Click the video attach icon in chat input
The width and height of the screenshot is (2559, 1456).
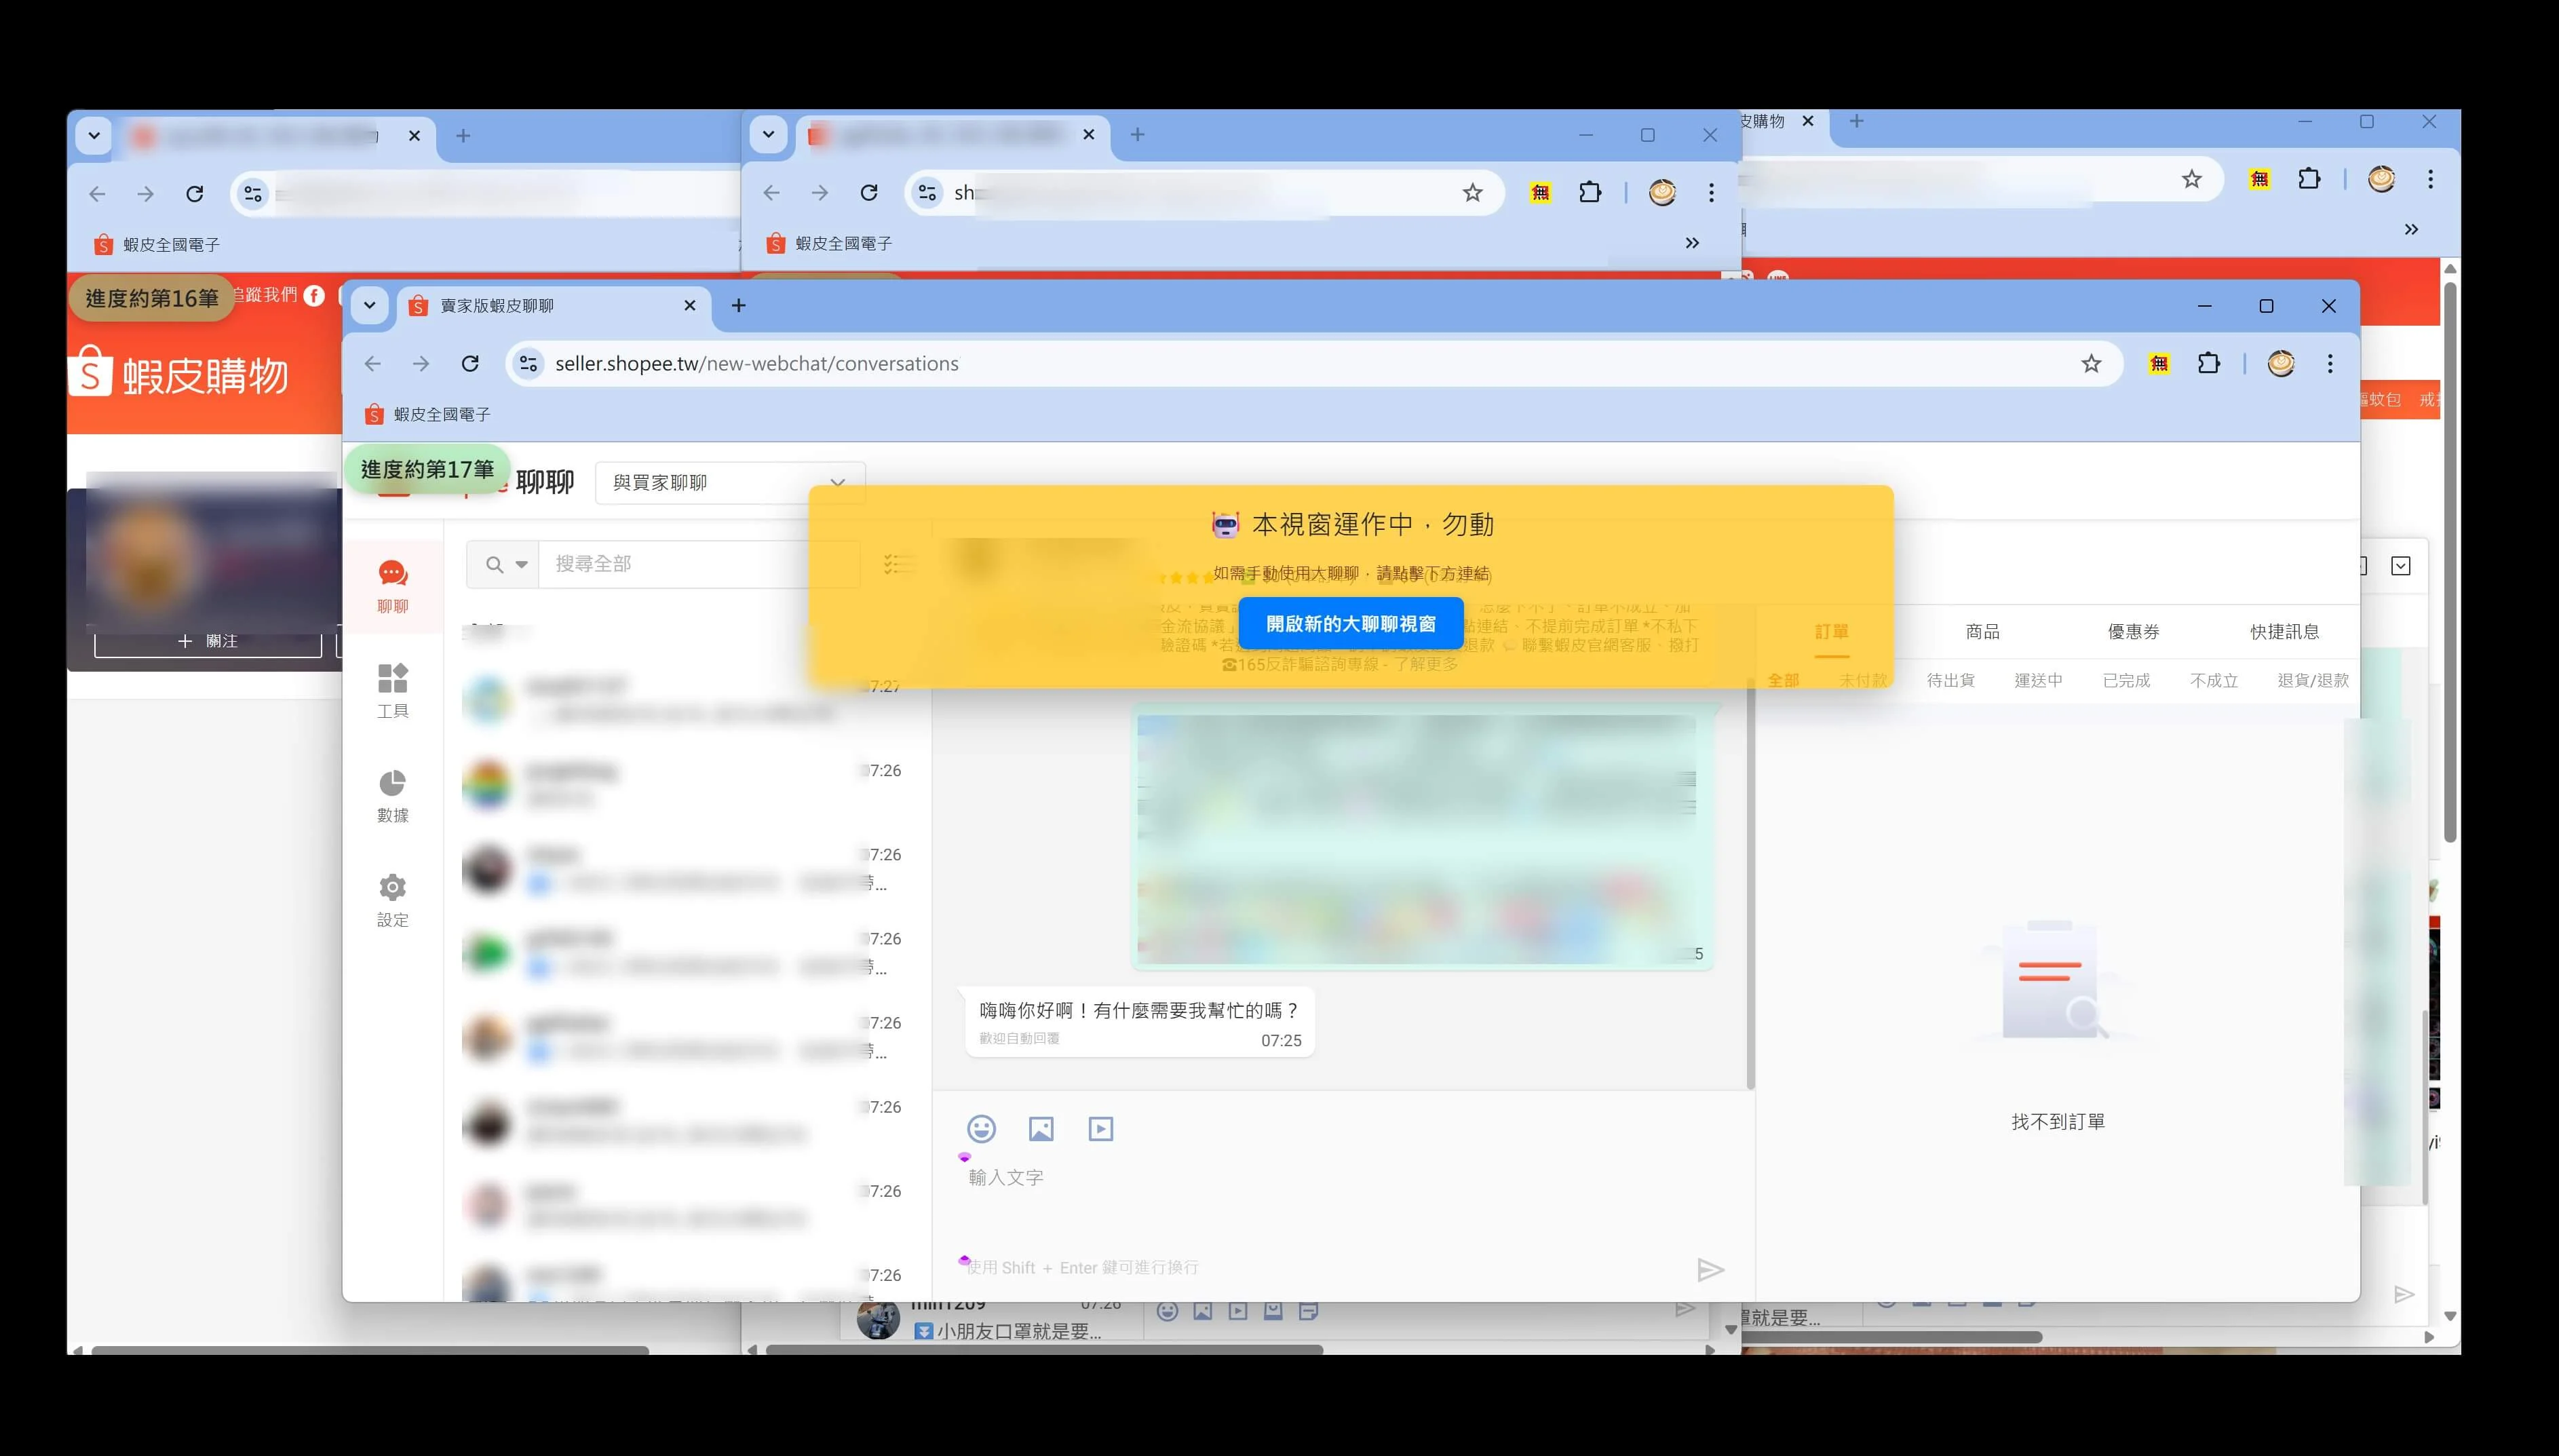(1100, 1129)
